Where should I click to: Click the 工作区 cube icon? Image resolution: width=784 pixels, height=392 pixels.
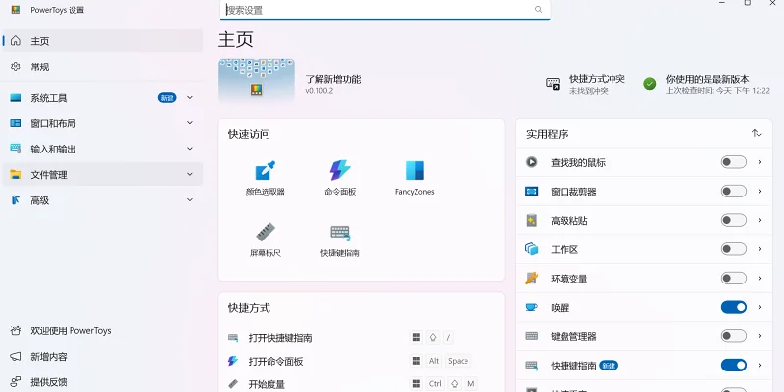click(531, 249)
